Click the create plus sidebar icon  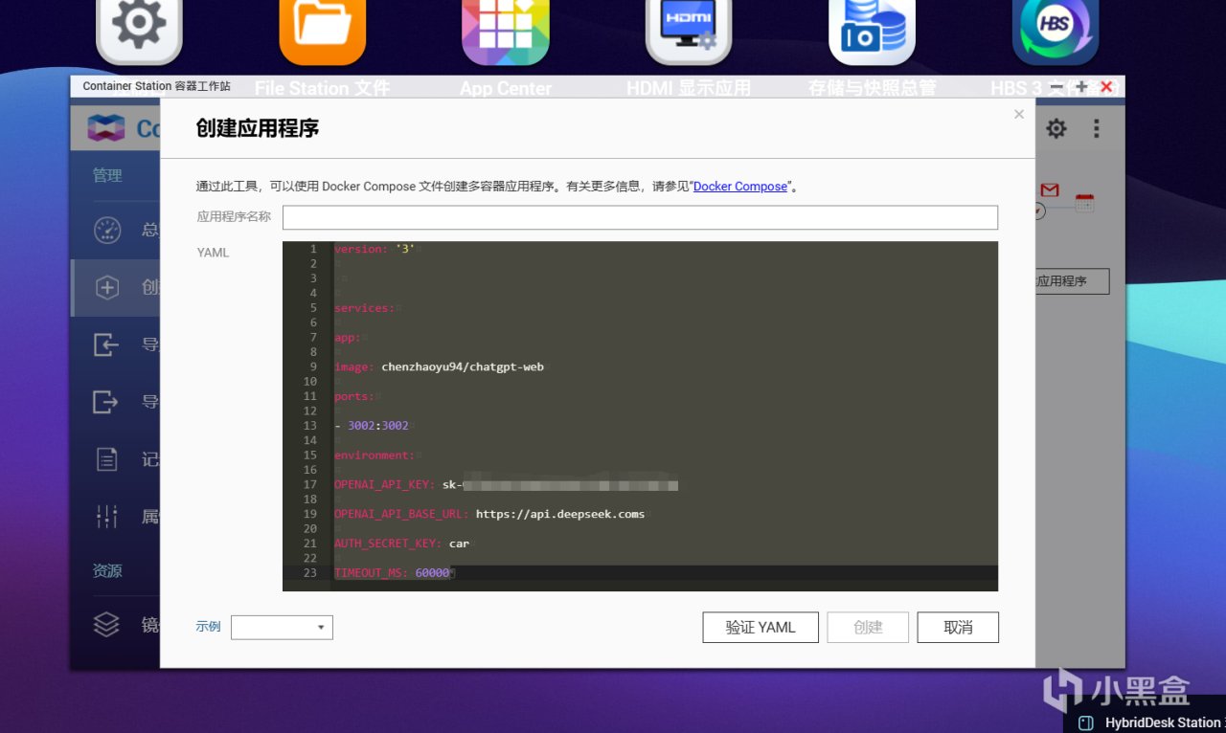pos(107,287)
